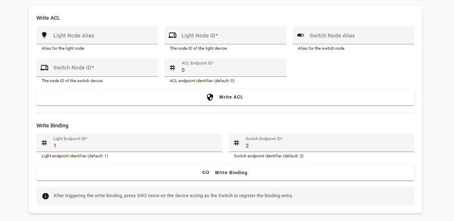Image resolution: width=454 pixels, height=221 pixels.
Task: Focus the Light Node Alias field
Action: coord(97,35)
